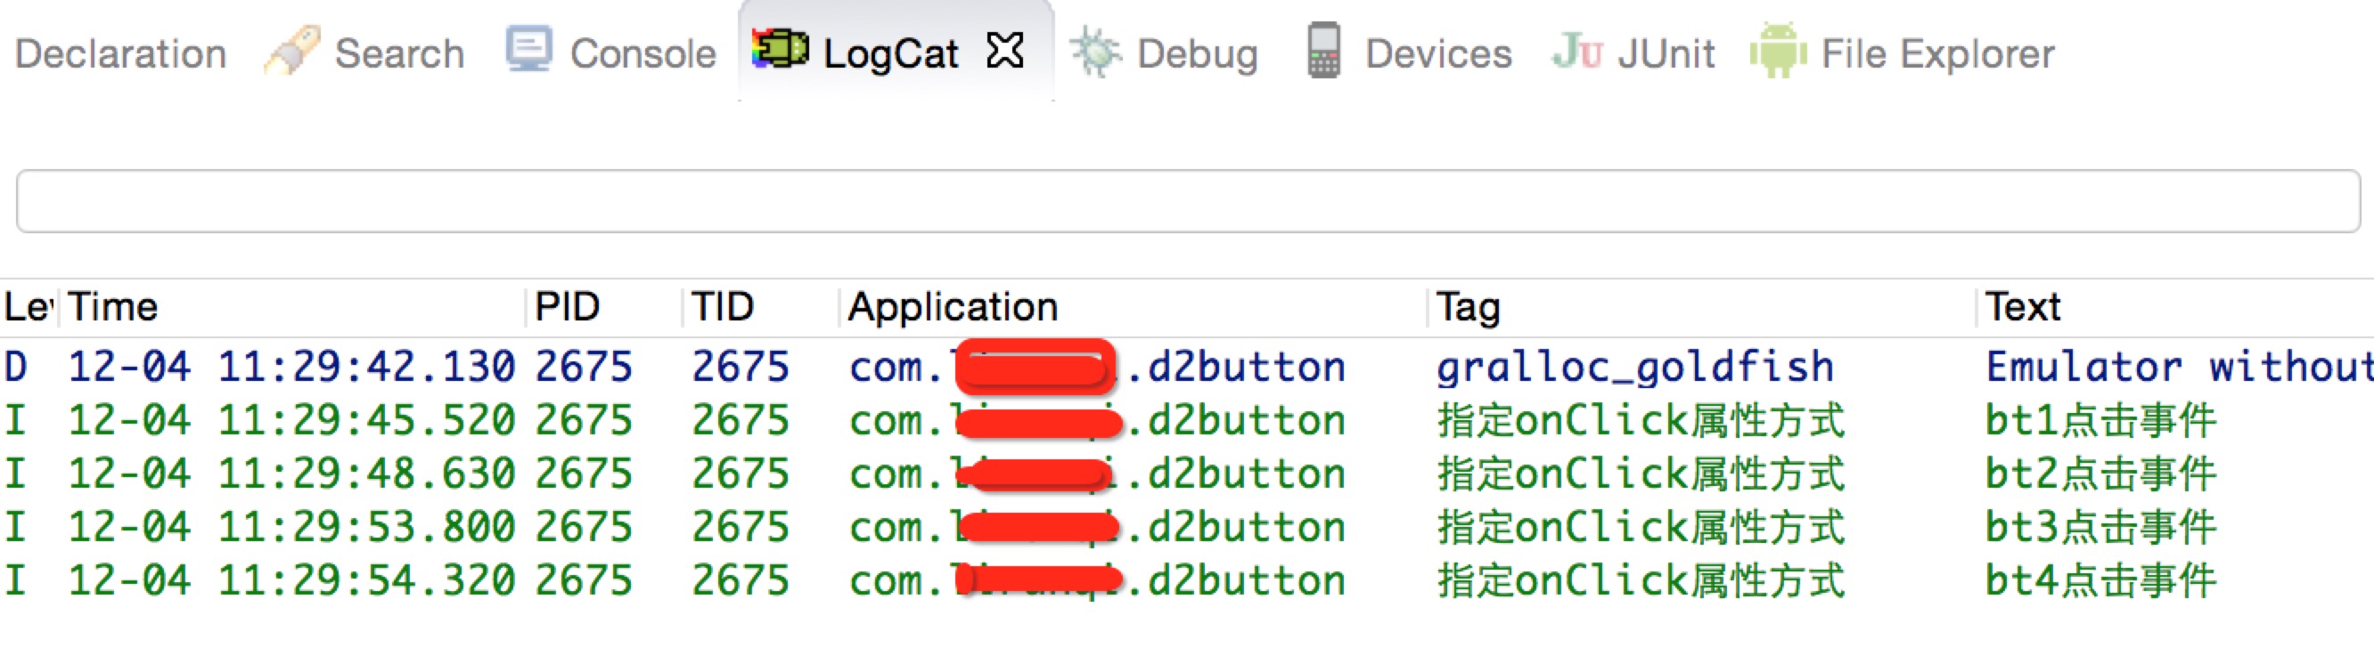Click the Devices phone icon

point(1323,51)
